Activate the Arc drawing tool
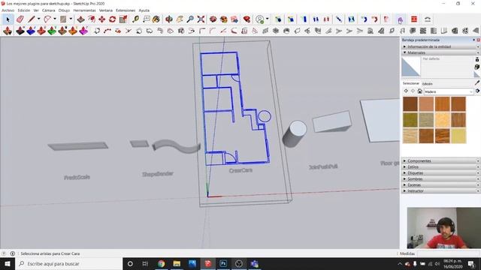Screen dimensions: 481x270 47,19
